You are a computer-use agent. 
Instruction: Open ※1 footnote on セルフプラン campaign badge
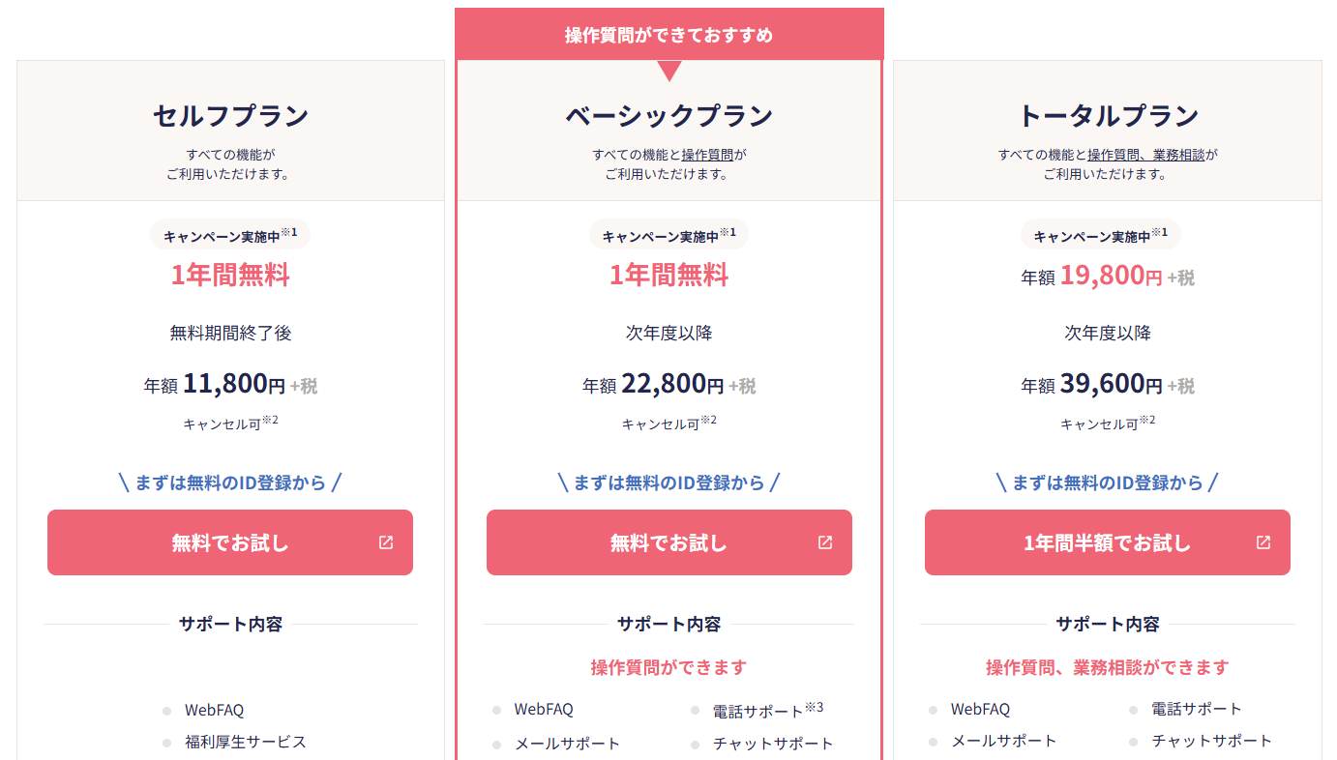[289, 232]
